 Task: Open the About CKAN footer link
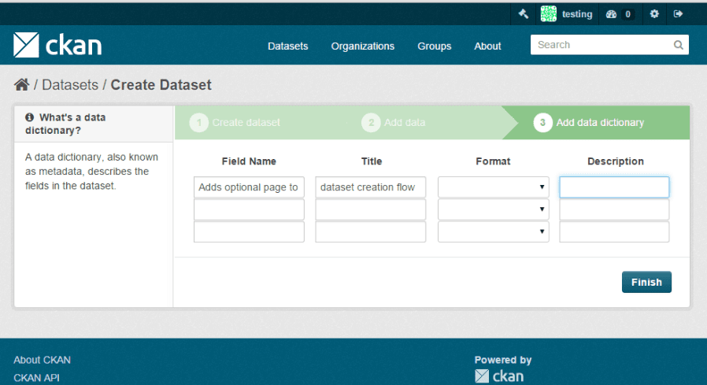pyautogui.click(x=42, y=360)
